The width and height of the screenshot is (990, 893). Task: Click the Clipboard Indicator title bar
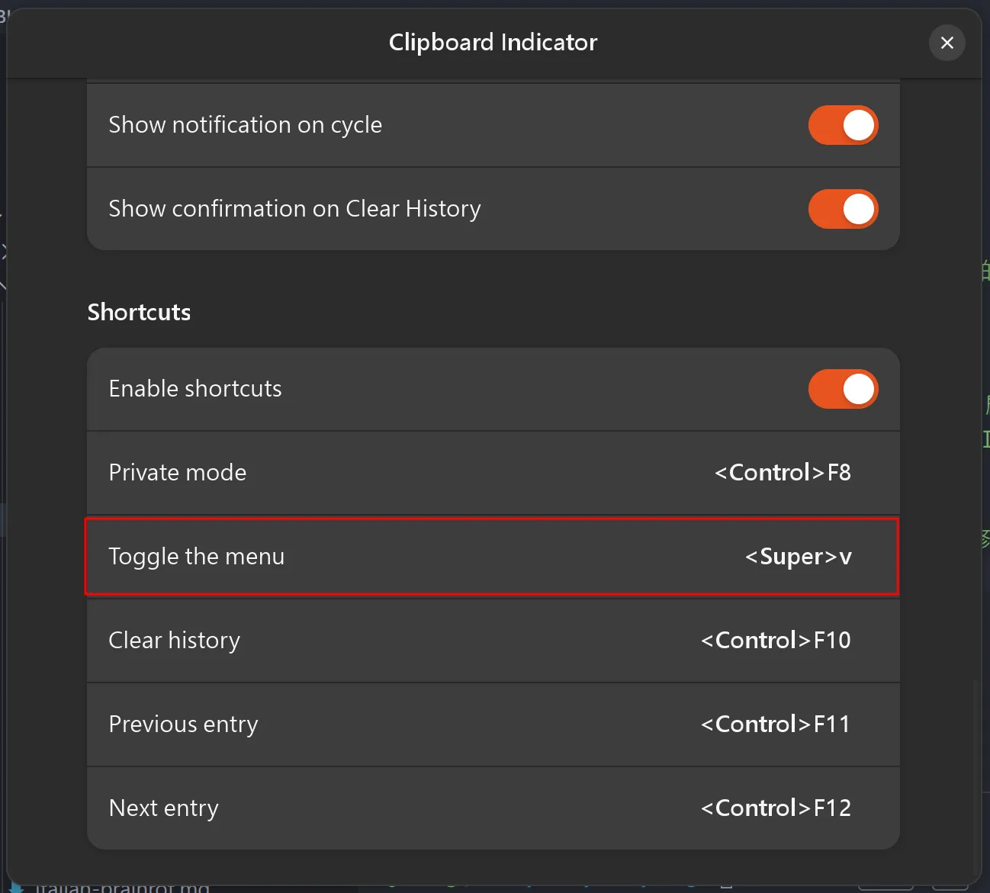[493, 43]
